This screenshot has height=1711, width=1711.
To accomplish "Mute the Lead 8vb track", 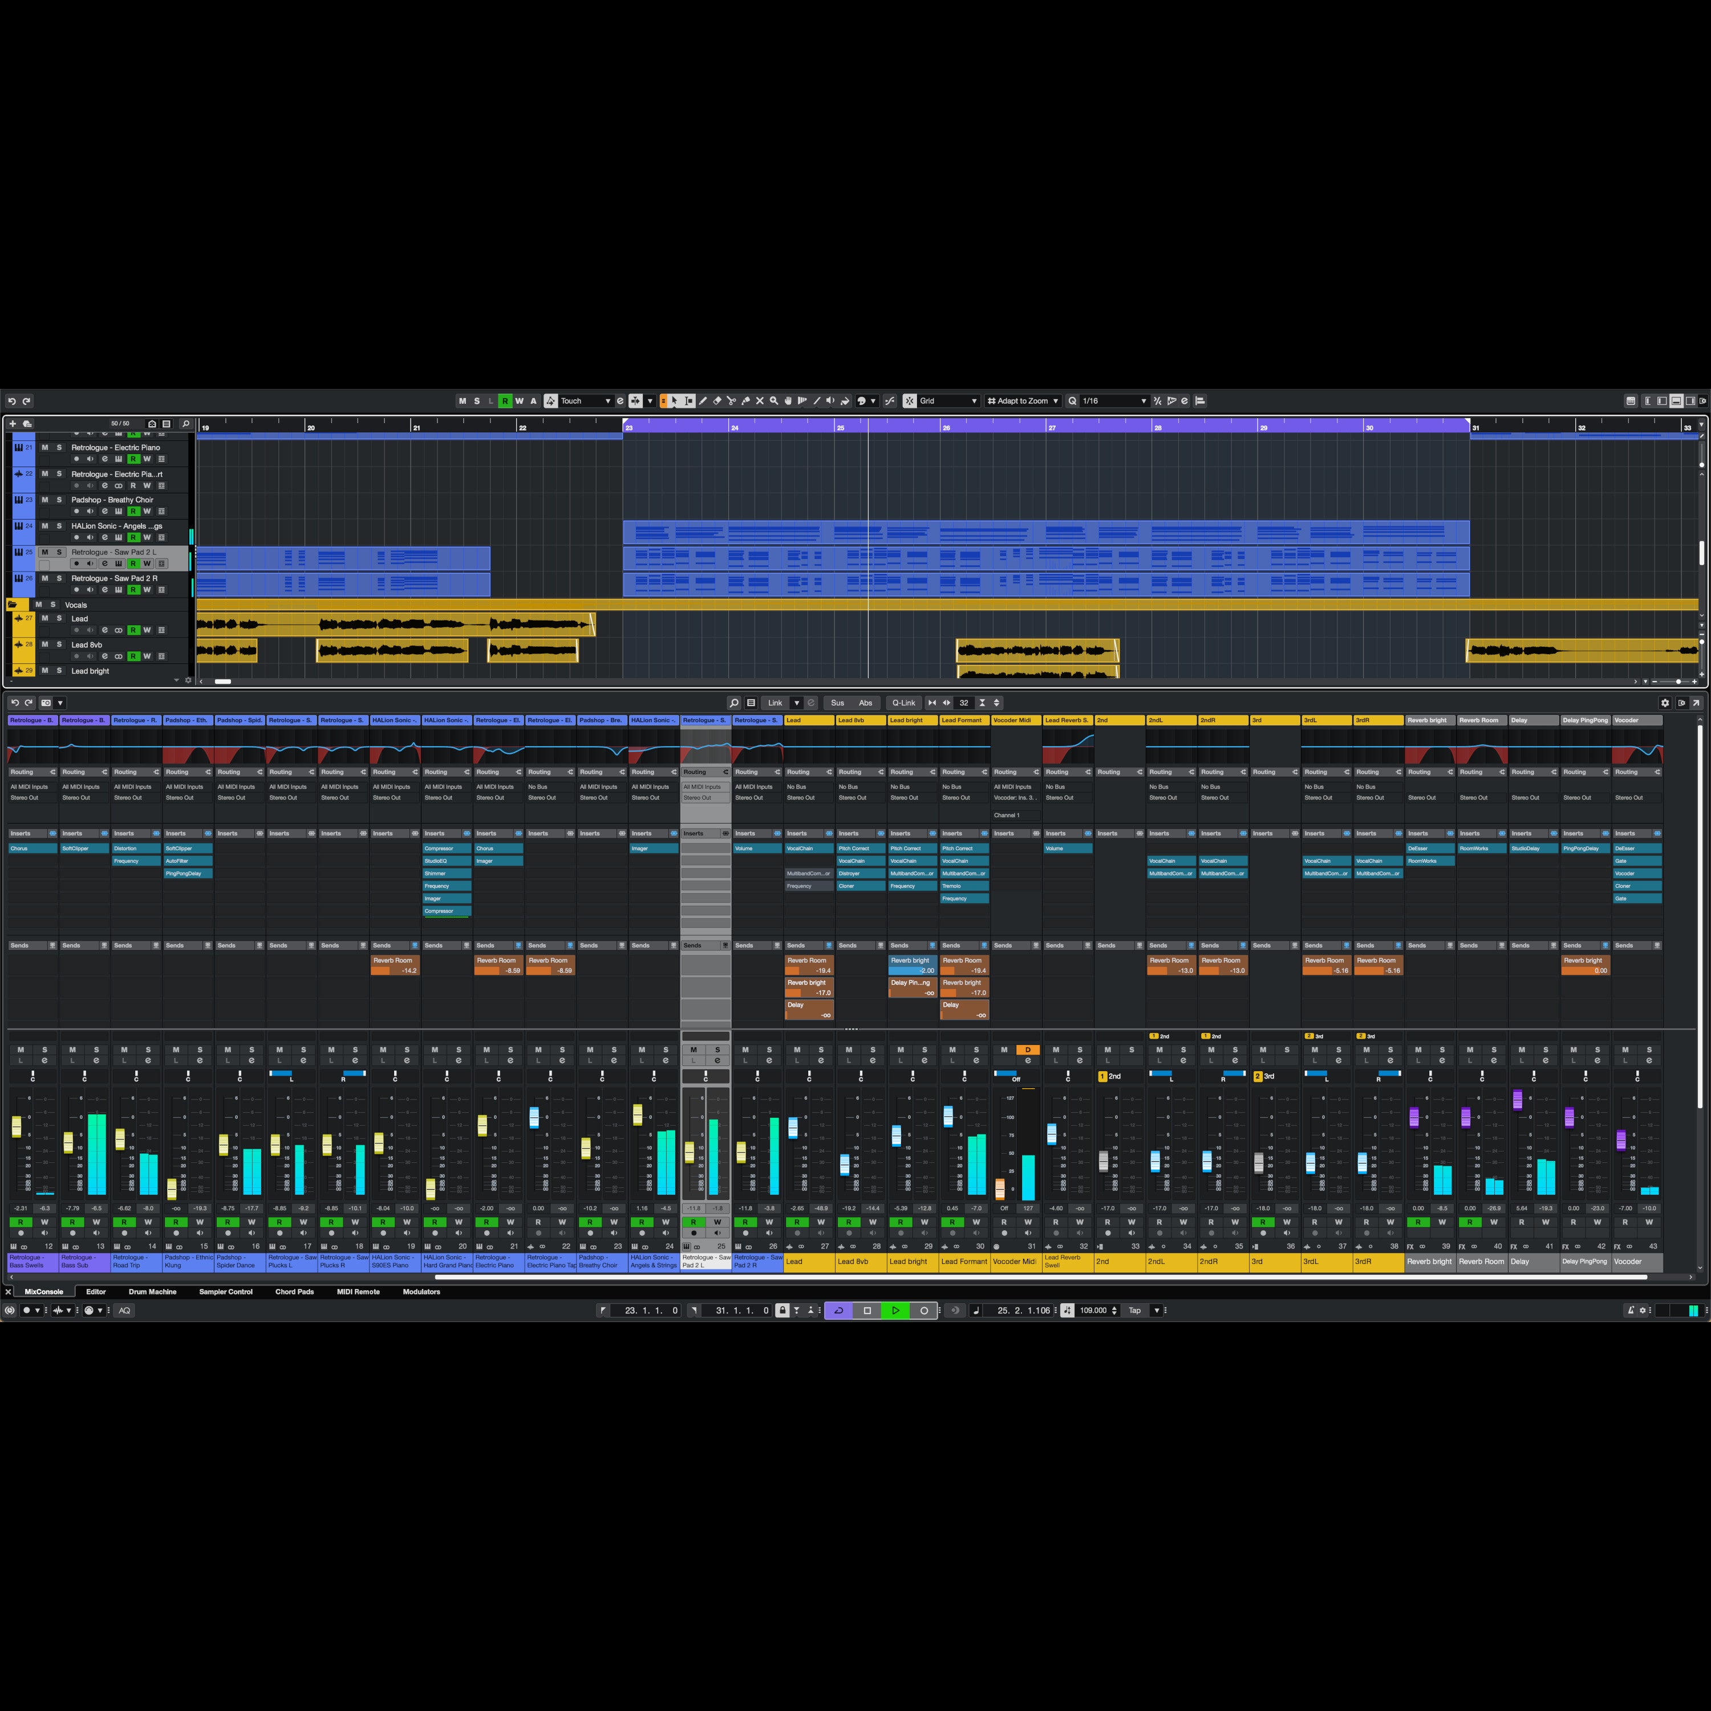I will coord(45,644).
